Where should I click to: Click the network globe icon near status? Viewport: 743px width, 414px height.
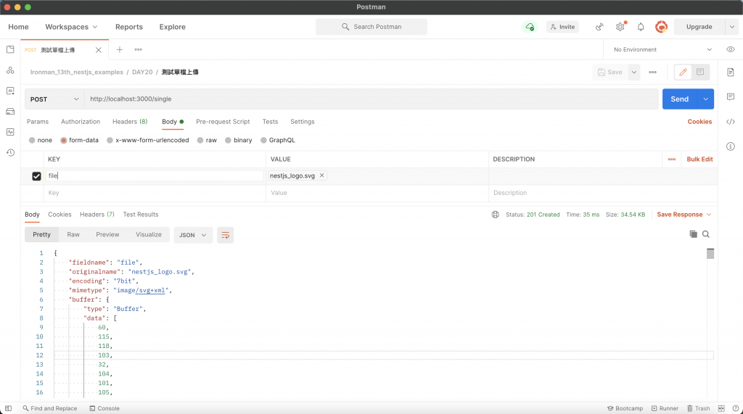point(495,215)
